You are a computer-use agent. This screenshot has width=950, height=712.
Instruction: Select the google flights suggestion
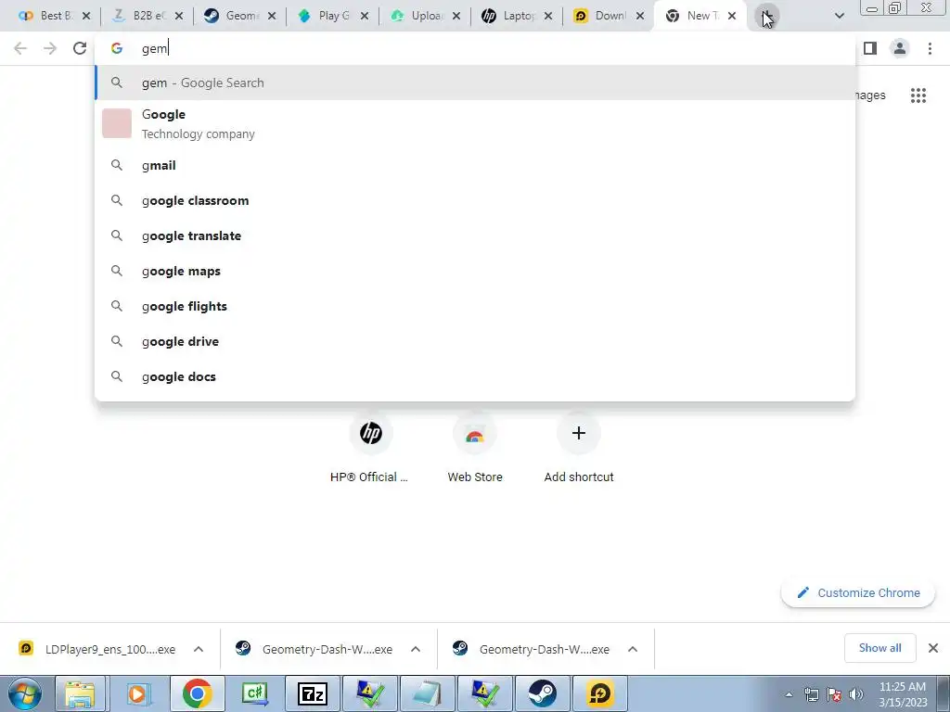[475, 306]
